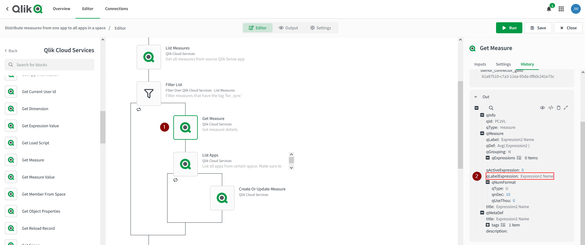Collapse the root output tree node
The height and width of the screenshot is (245, 585).
[x=476, y=108]
